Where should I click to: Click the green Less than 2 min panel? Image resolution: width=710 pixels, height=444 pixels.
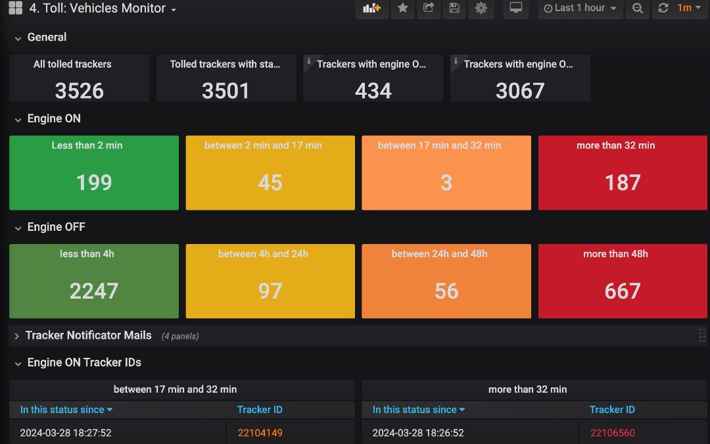[x=94, y=172]
